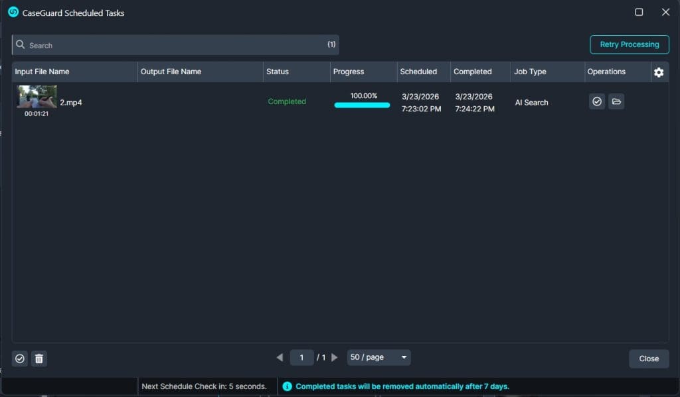Click the CaseGuard logo in title bar

click(x=13, y=12)
